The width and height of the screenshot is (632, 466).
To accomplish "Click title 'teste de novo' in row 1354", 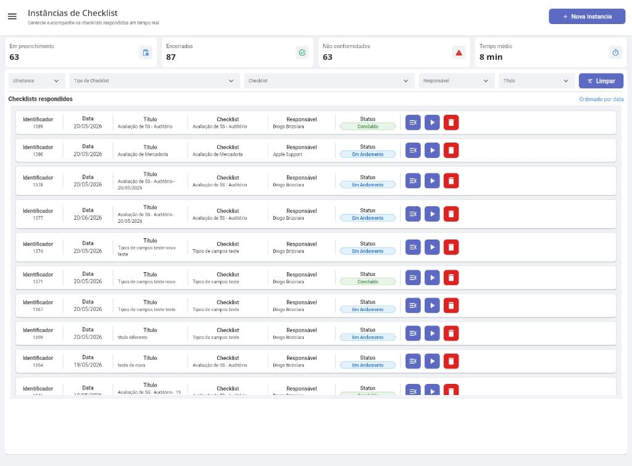I will pos(131,365).
